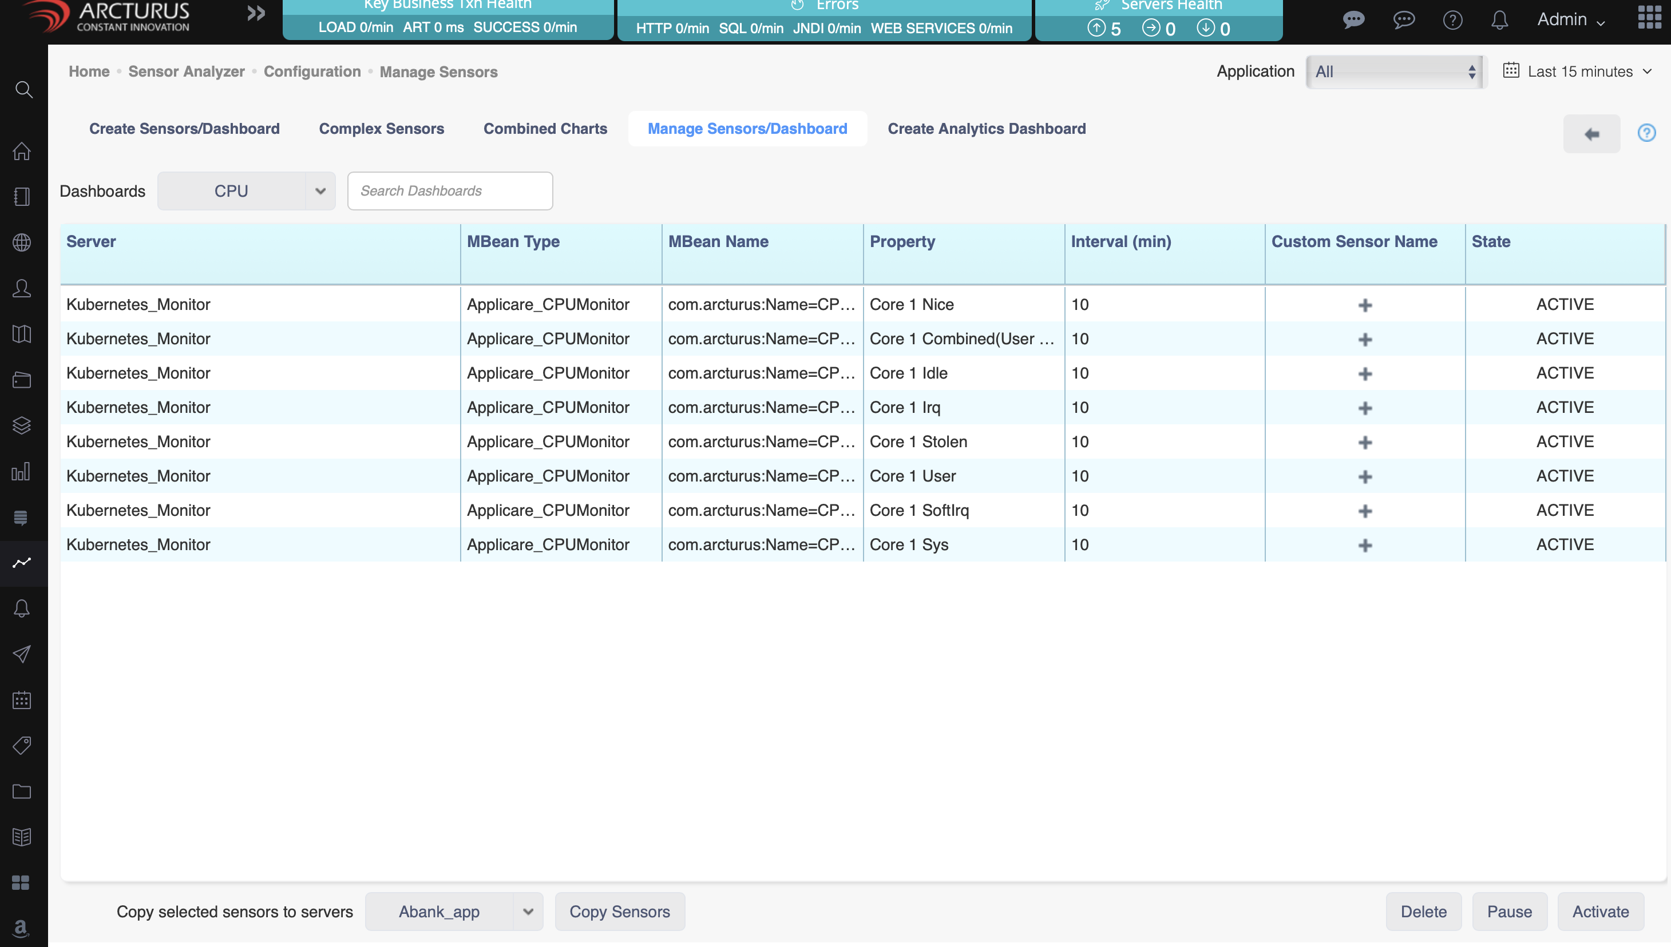Viewport: 1671px width, 947px height.
Task: Click the Search Dashboards input field
Action: [x=450, y=190]
